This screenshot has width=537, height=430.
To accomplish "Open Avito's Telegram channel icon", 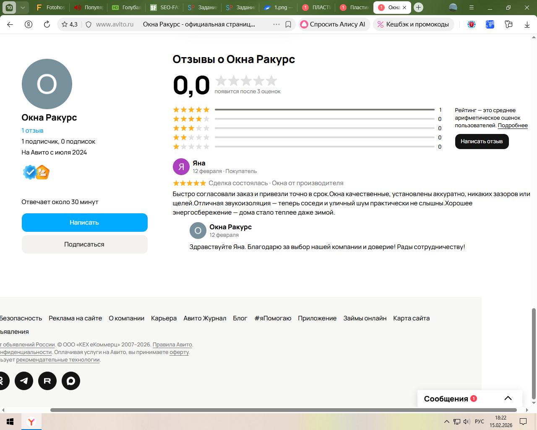I will [x=24, y=381].
